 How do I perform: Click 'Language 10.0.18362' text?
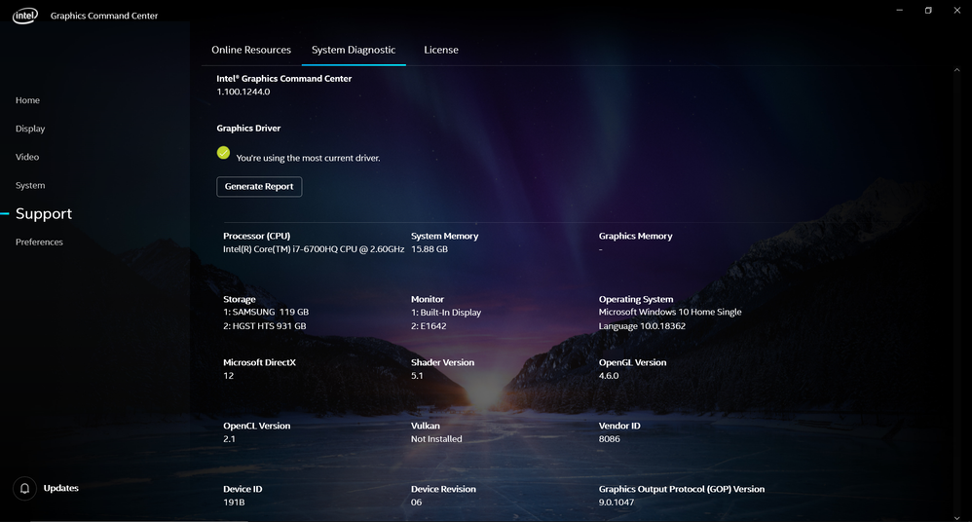tap(642, 326)
